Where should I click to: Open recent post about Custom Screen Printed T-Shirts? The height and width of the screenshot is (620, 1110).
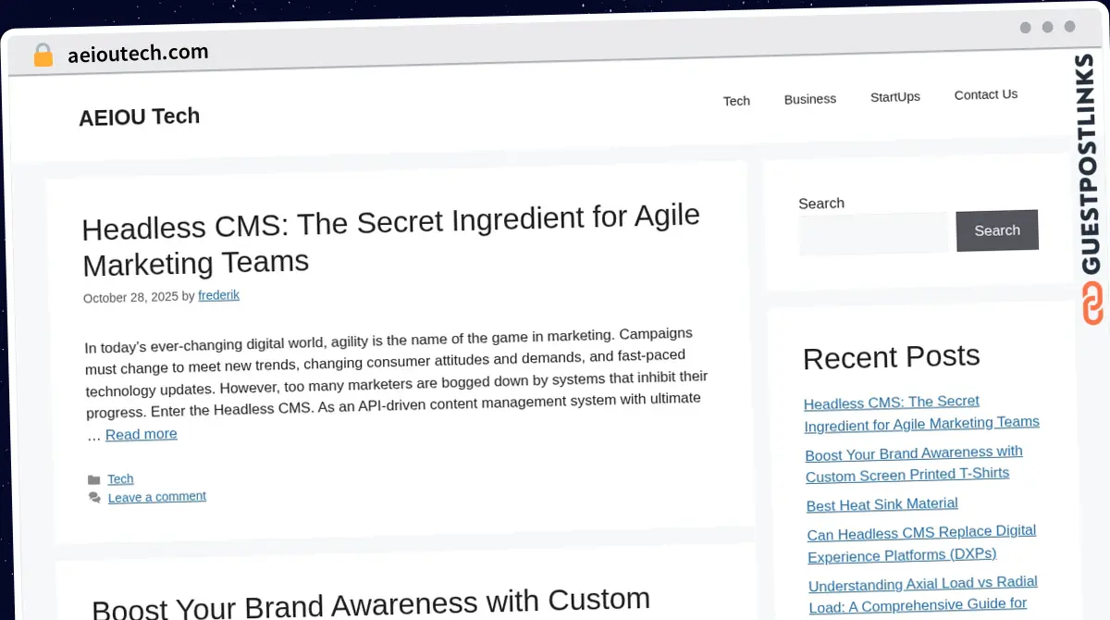[x=913, y=464]
